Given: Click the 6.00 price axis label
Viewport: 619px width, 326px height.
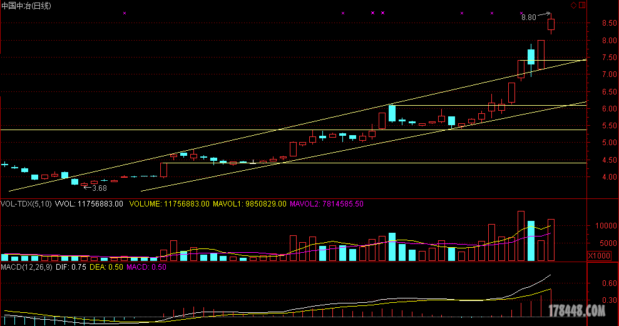Looking at the screenshot, I should (609, 108).
